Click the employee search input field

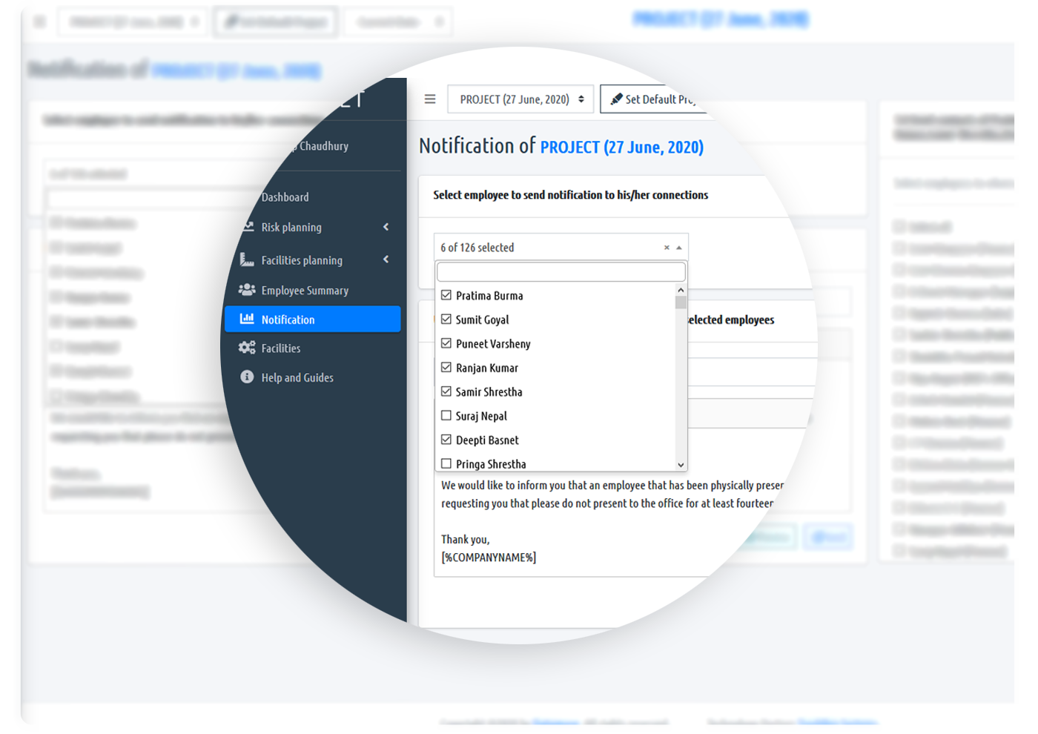tap(561, 272)
